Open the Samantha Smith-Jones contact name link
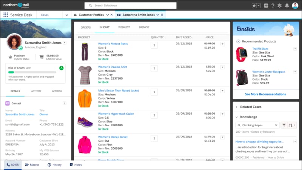 point(20,114)
